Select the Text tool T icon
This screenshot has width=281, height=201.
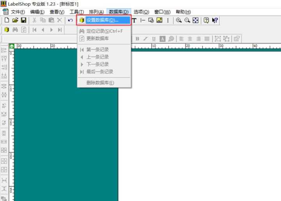tap(134, 20)
